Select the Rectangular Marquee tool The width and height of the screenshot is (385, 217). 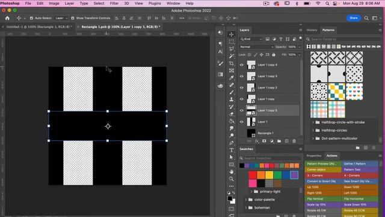pyautogui.click(x=231, y=42)
